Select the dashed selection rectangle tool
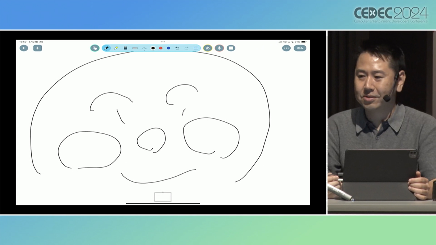Screen dimensions: 436x245 (196, 48)
